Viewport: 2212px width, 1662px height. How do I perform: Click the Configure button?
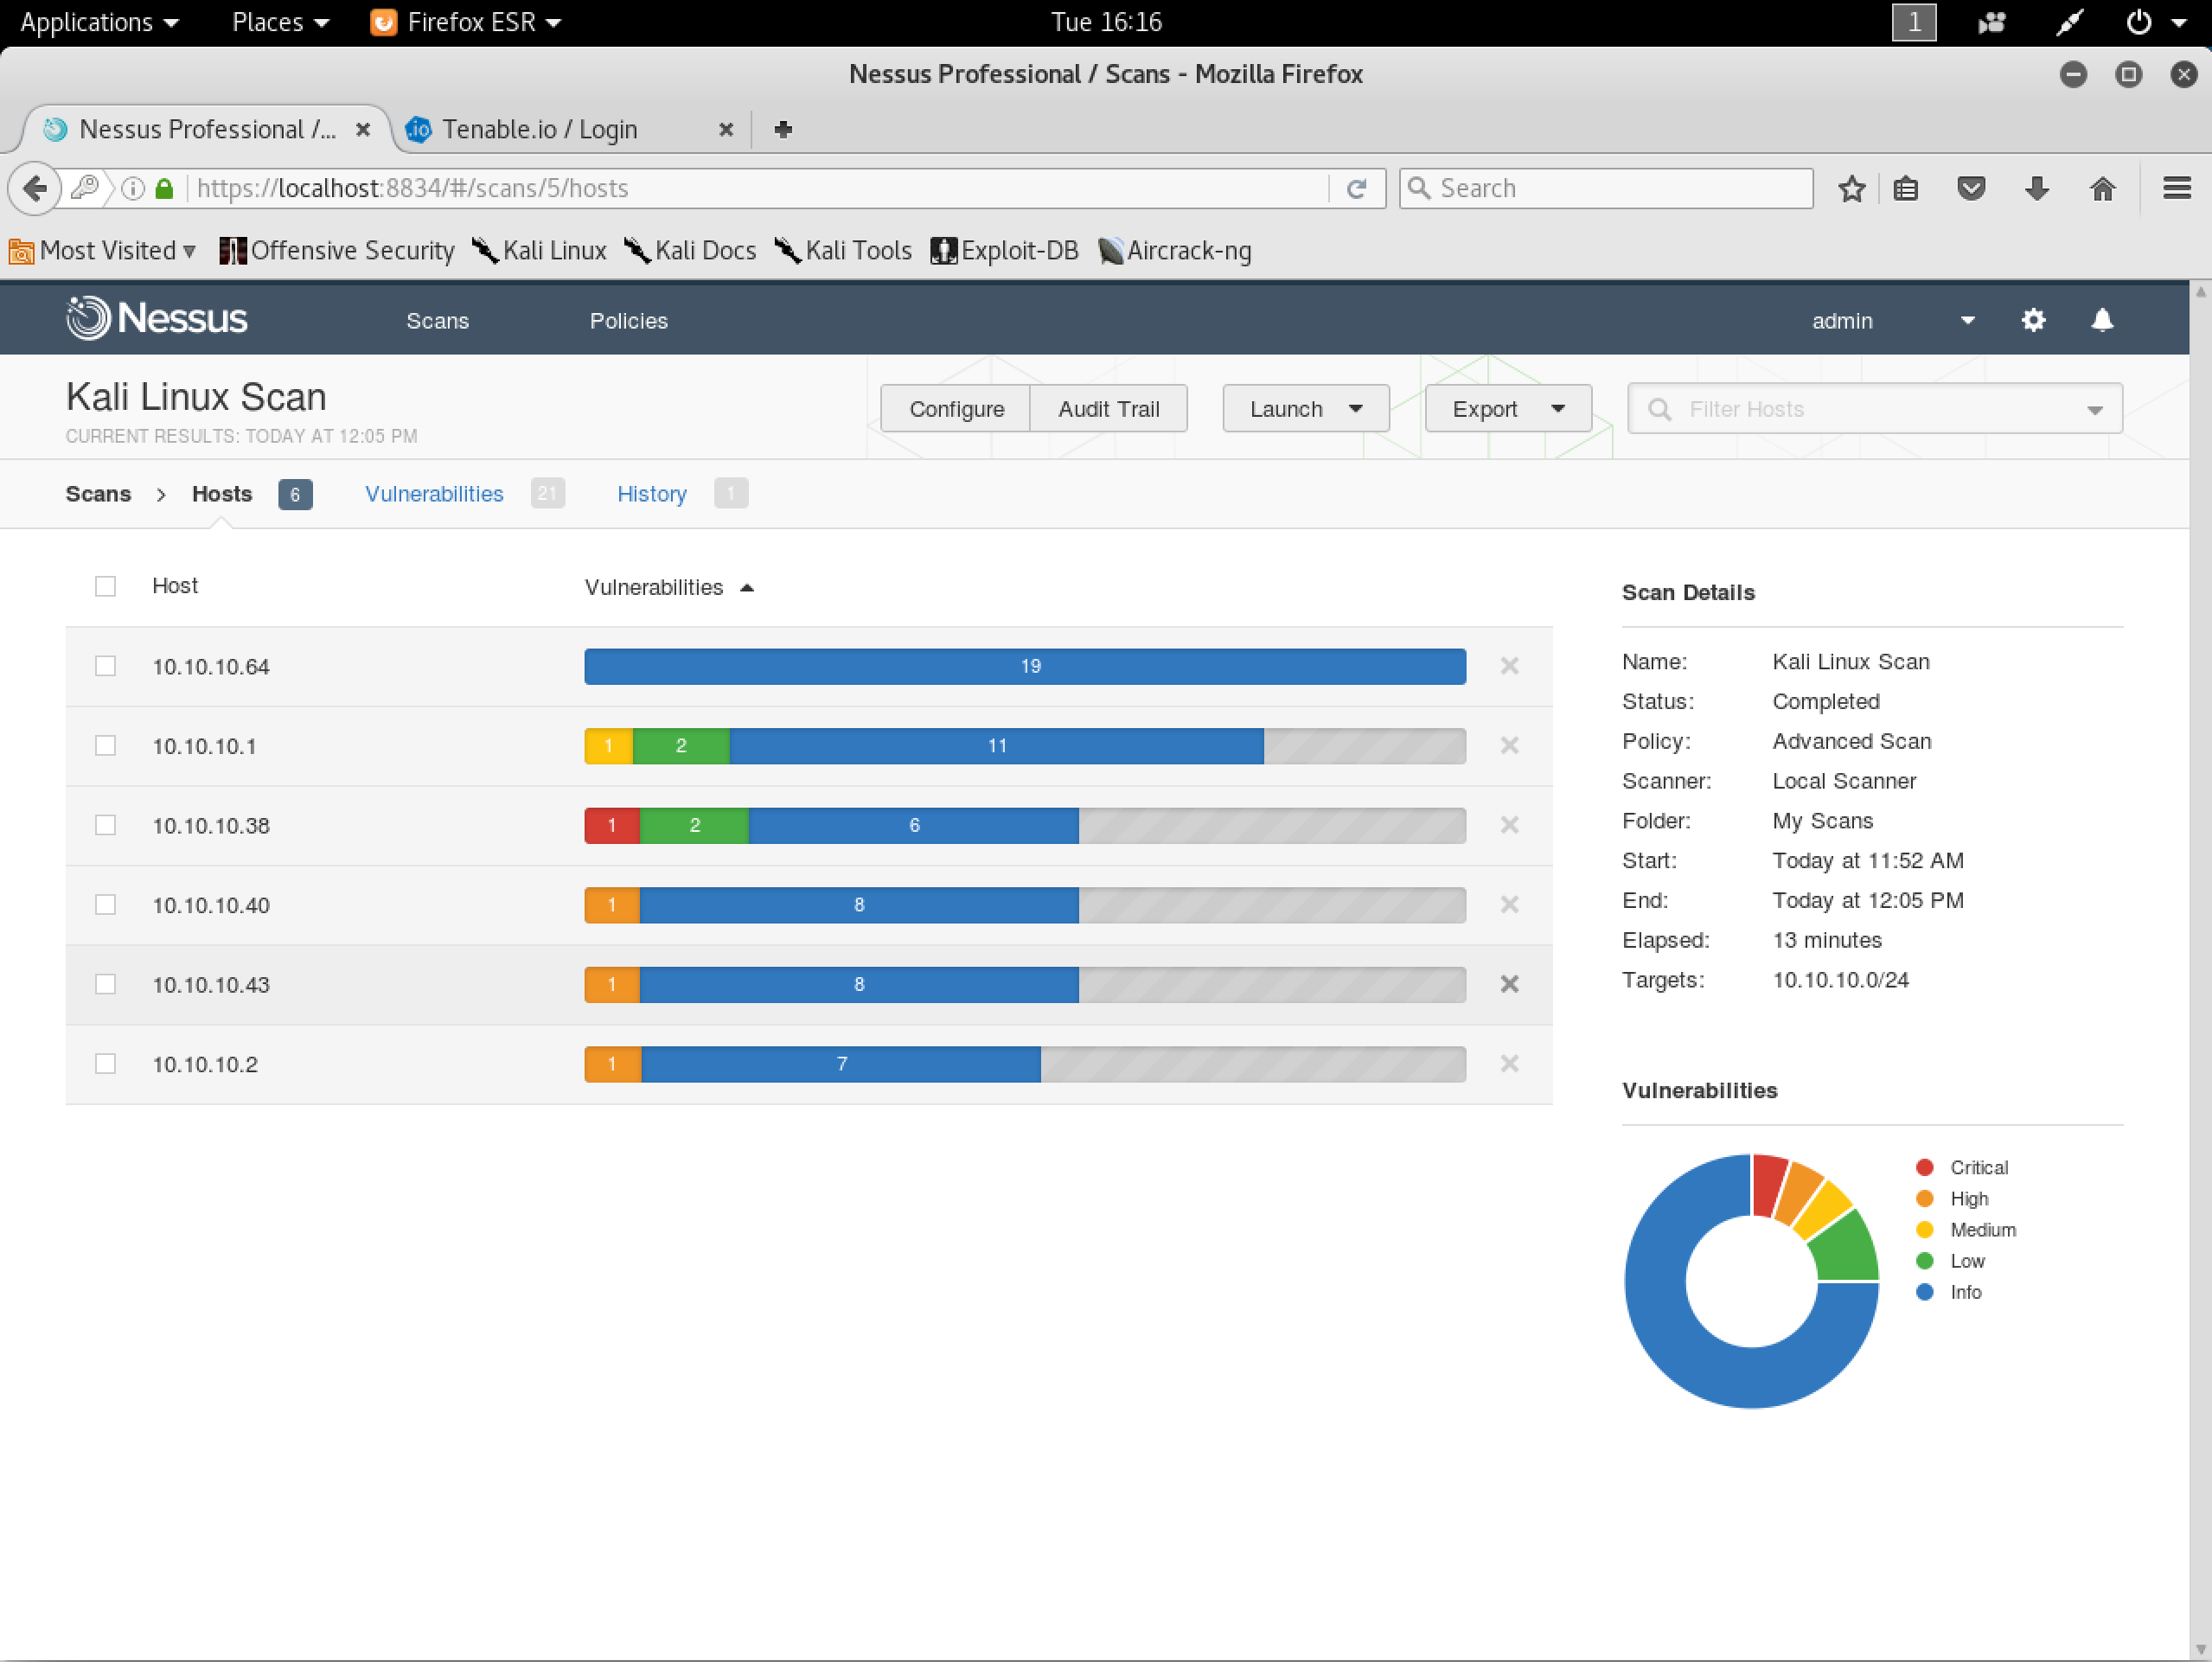click(x=955, y=408)
